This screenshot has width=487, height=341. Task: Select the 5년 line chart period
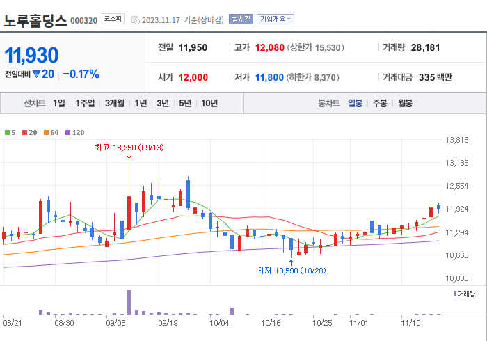pyautogui.click(x=185, y=103)
